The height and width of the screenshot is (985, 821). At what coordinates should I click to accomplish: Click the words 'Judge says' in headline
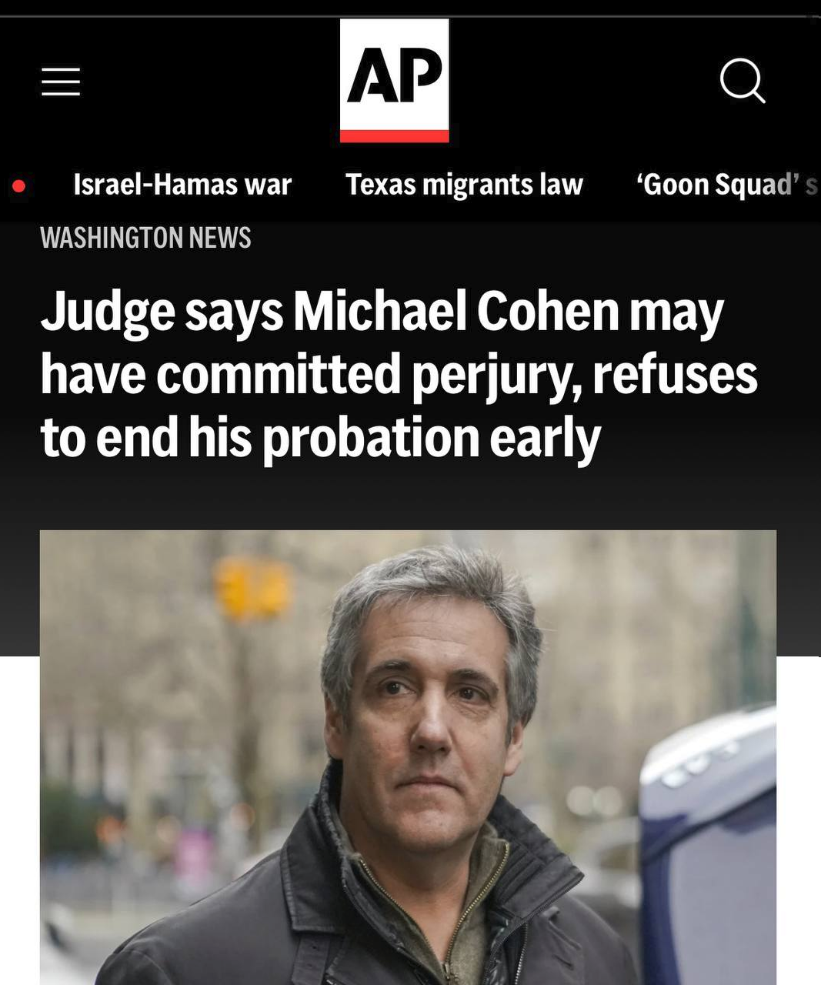[x=162, y=312]
